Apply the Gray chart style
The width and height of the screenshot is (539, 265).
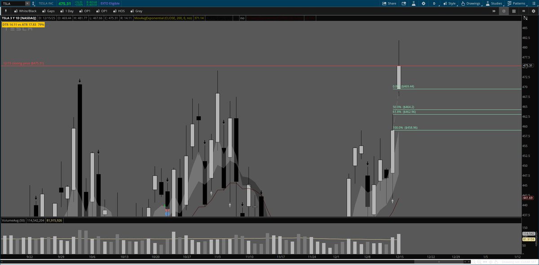(x=136, y=10)
